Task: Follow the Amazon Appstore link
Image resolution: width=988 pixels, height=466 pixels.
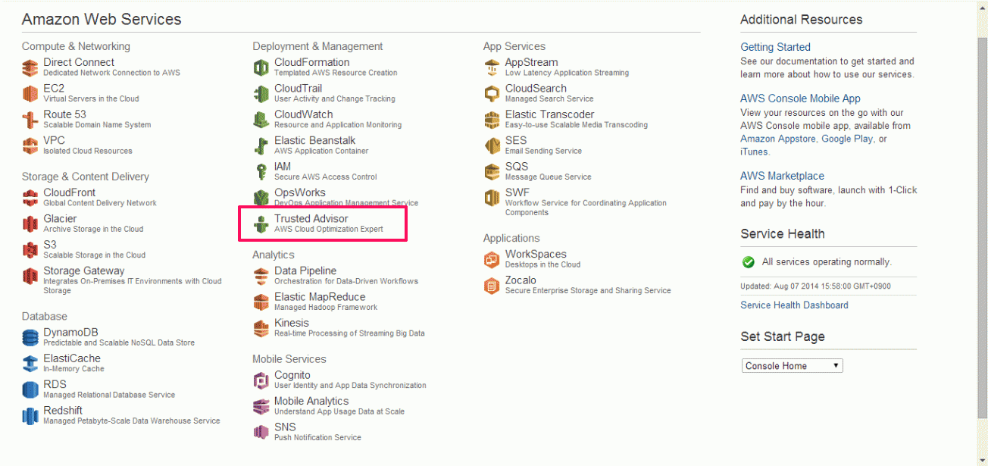Action: click(778, 139)
